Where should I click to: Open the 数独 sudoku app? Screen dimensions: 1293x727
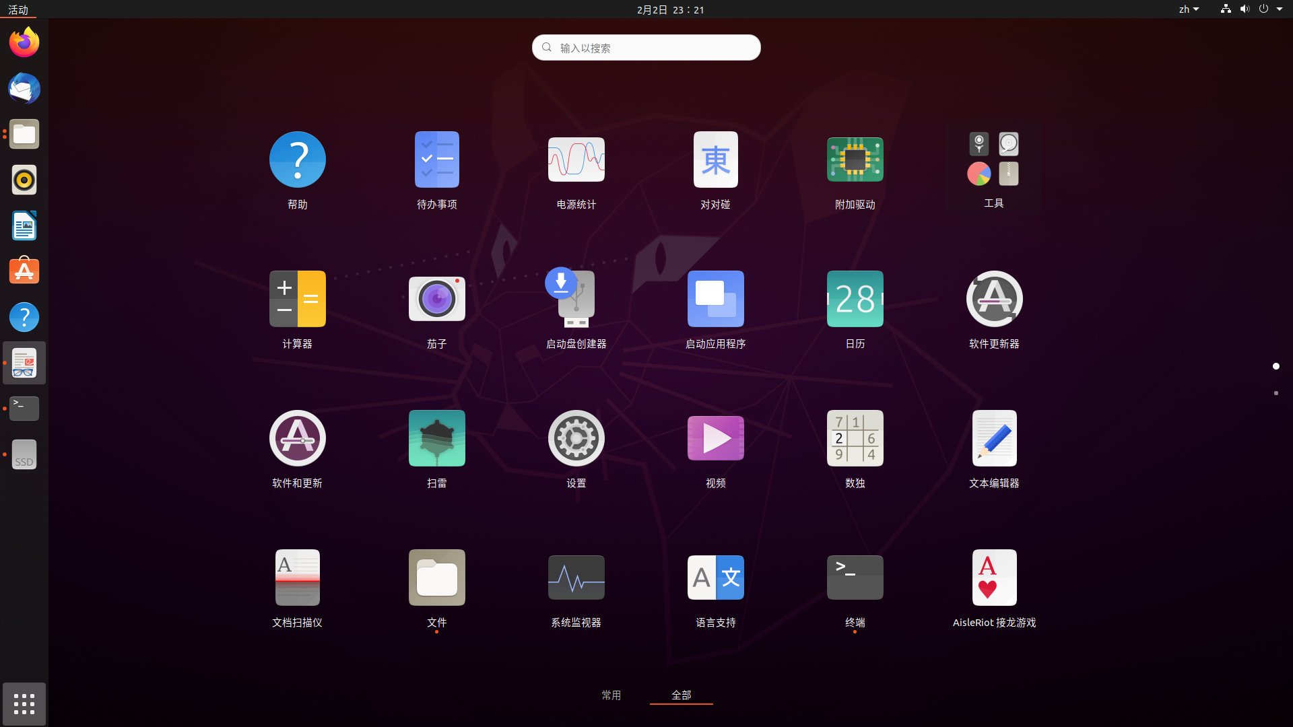pos(855,439)
